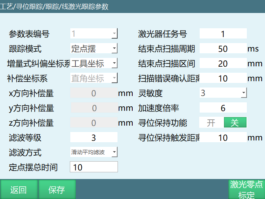Viewport: 265px width, 199px height.
Task: Click the 保存 button
Action: pyautogui.click(x=57, y=189)
